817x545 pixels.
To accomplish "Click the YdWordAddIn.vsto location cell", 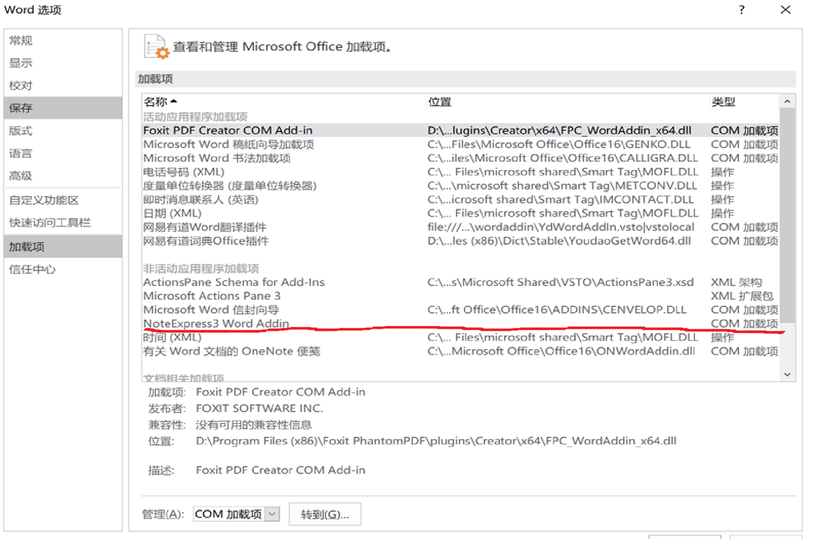I will (561, 227).
